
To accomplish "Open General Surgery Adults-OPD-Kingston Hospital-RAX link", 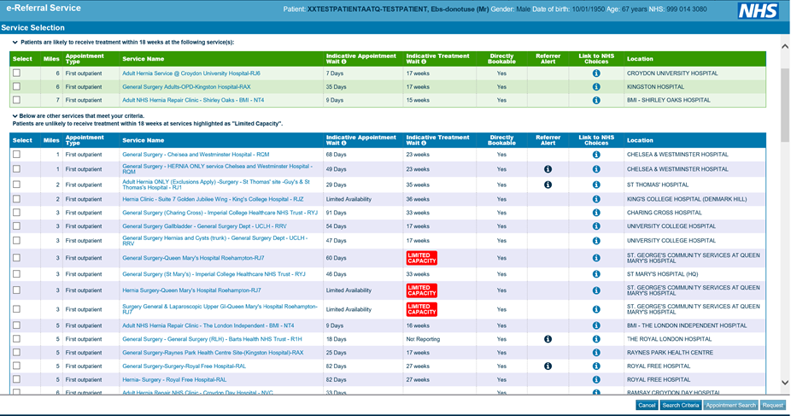I will click(x=186, y=87).
